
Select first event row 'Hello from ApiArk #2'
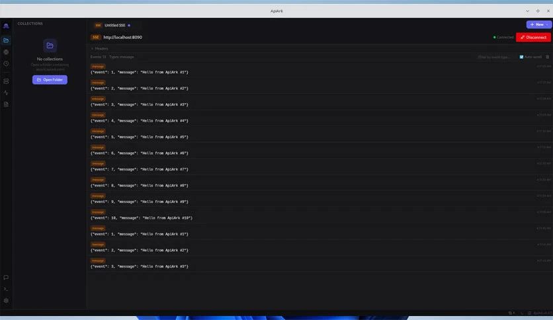(x=320, y=86)
